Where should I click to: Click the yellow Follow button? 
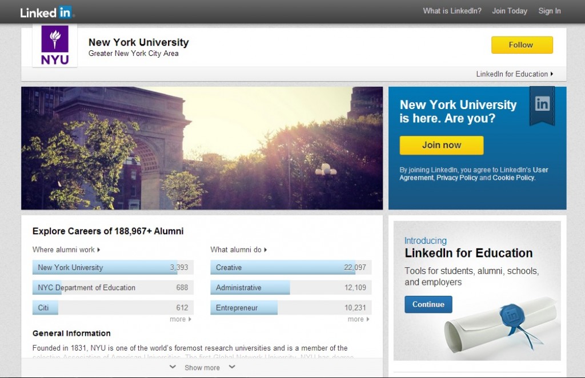(521, 45)
